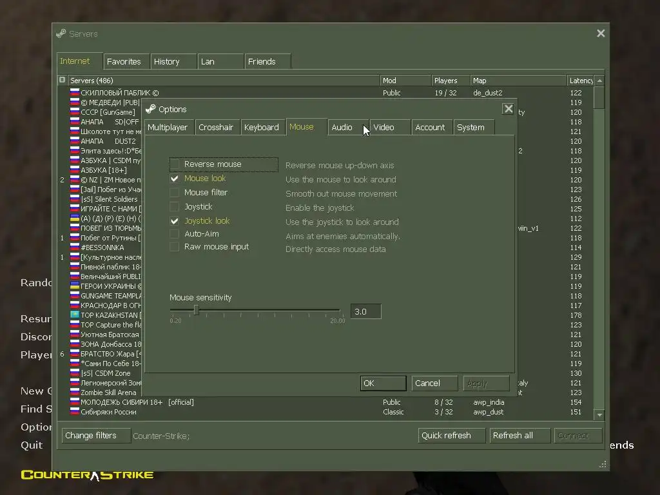The width and height of the screenshot is (660, 495).
Task: Switch to the Lan server tab
Action: point(220,61)
